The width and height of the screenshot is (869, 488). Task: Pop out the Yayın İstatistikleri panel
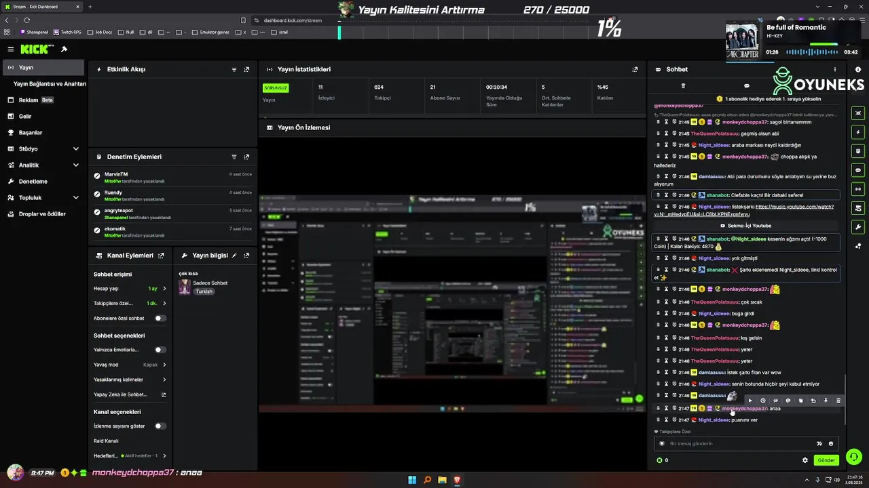(635, 69)
